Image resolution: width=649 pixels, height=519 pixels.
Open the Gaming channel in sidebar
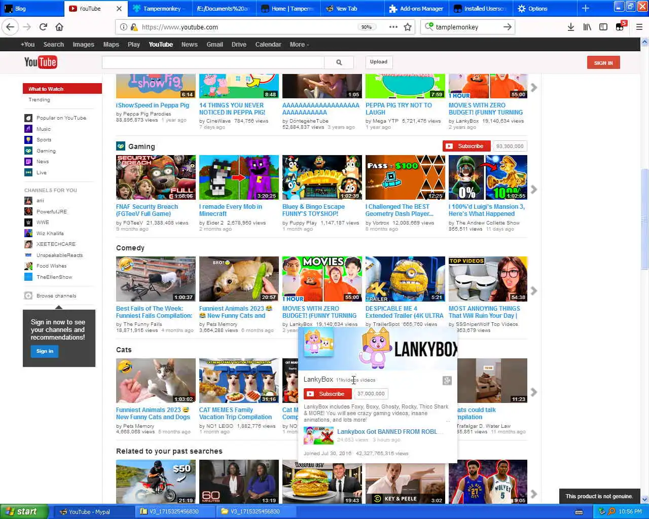[x=41, y=151]
